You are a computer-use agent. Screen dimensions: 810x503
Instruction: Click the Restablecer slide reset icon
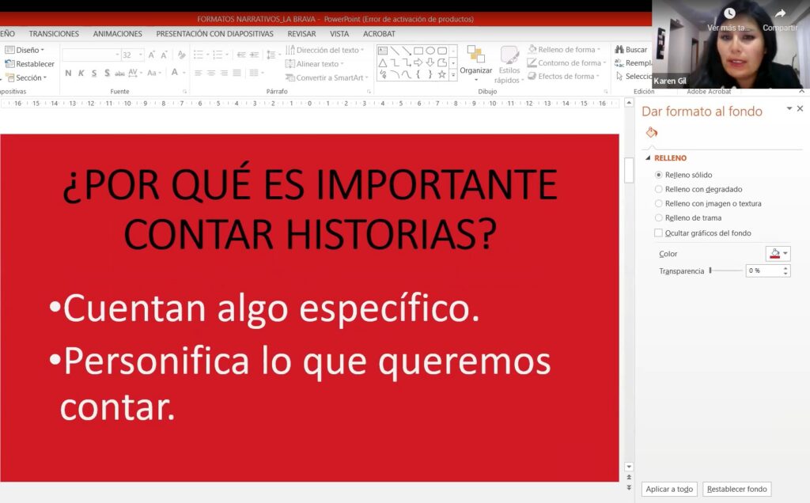pyautogui.click(x=9, y=64)
